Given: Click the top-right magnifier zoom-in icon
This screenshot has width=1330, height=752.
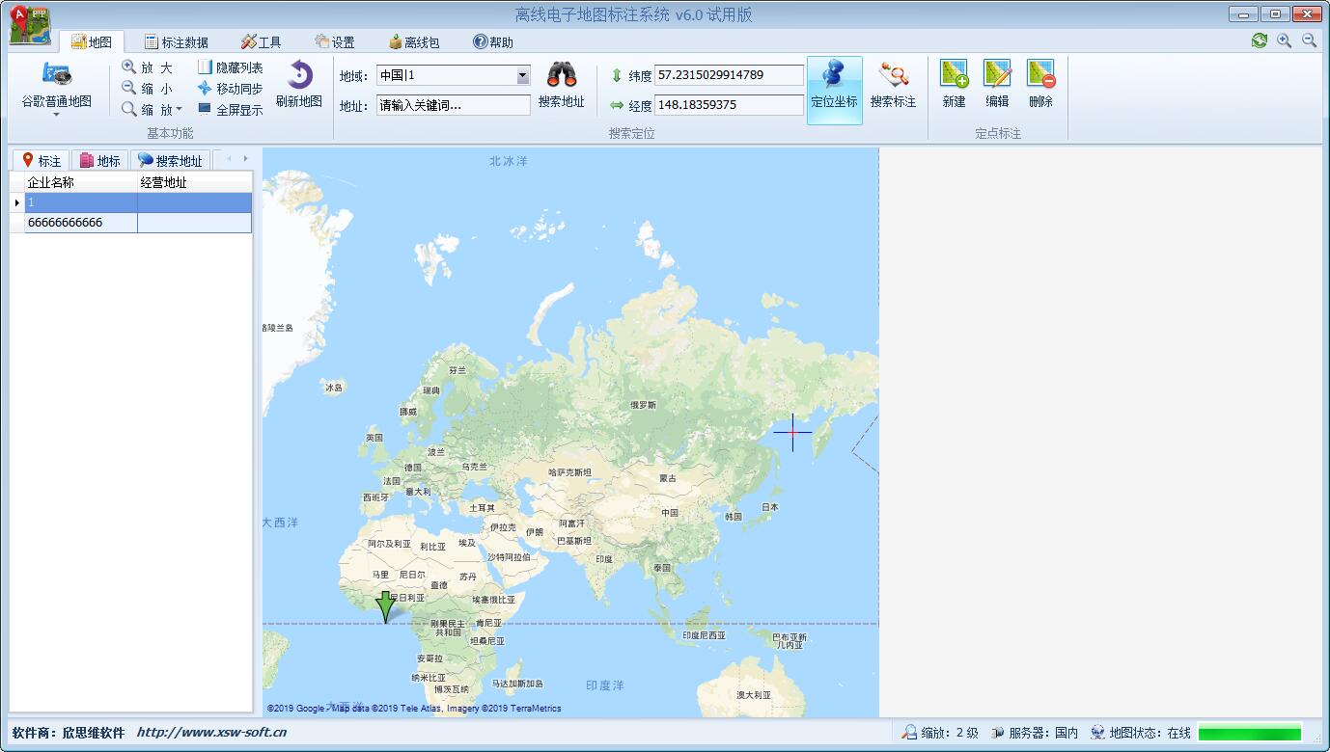Looking at the screenshot, I should coord(1284,40).
